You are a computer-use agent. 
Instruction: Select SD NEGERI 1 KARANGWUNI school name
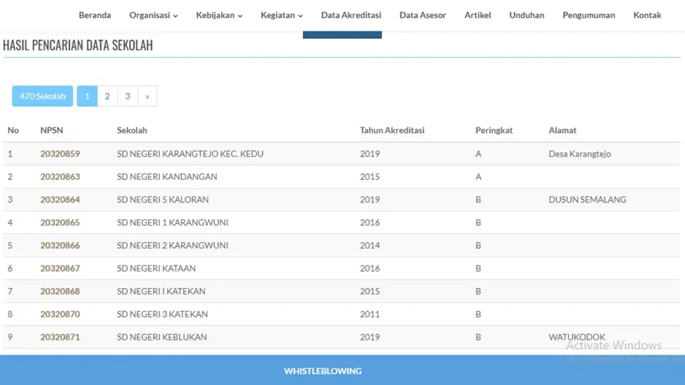tap(173, 223)
